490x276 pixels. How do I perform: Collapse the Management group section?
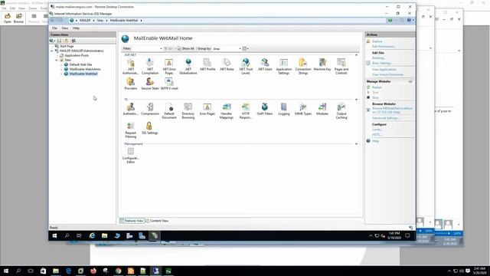pyautogui.click(x=356, y=143)
